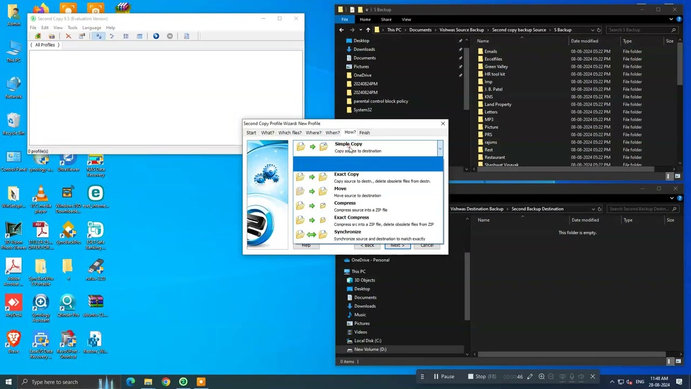This screenshot has height=389, width=691.
Task: Open the Tools menu in Second Copy
Action: (72, 28)
